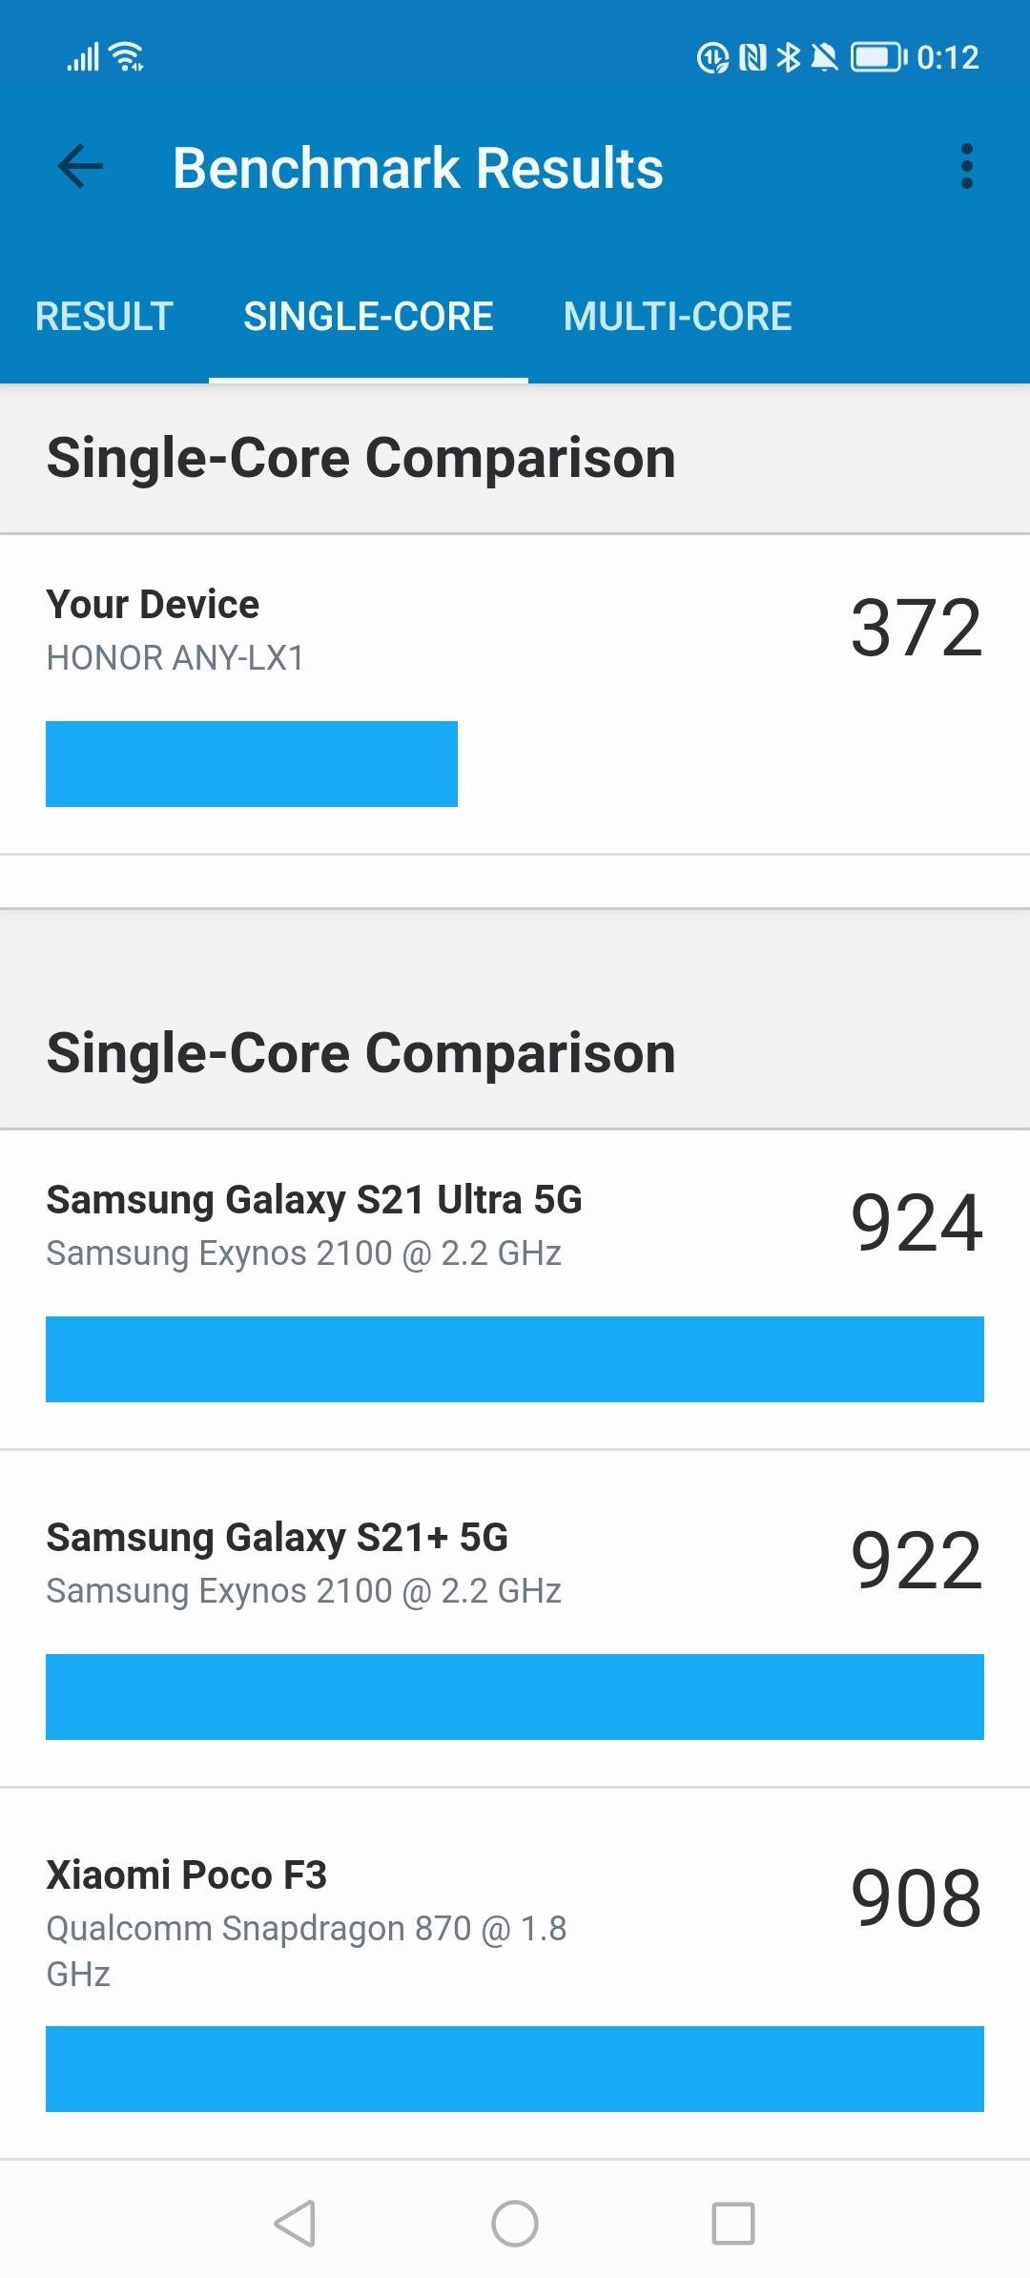1030x2278 pixels.
Task: Open the MULTI-CORE tab
Action: pos(677,317)
